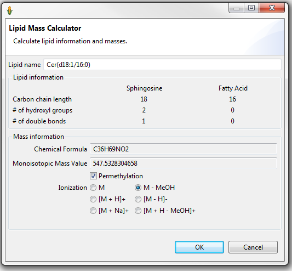Click the Sphingosine column header
292x271 pixels.
pyautogui.click(x=144, y=88)
